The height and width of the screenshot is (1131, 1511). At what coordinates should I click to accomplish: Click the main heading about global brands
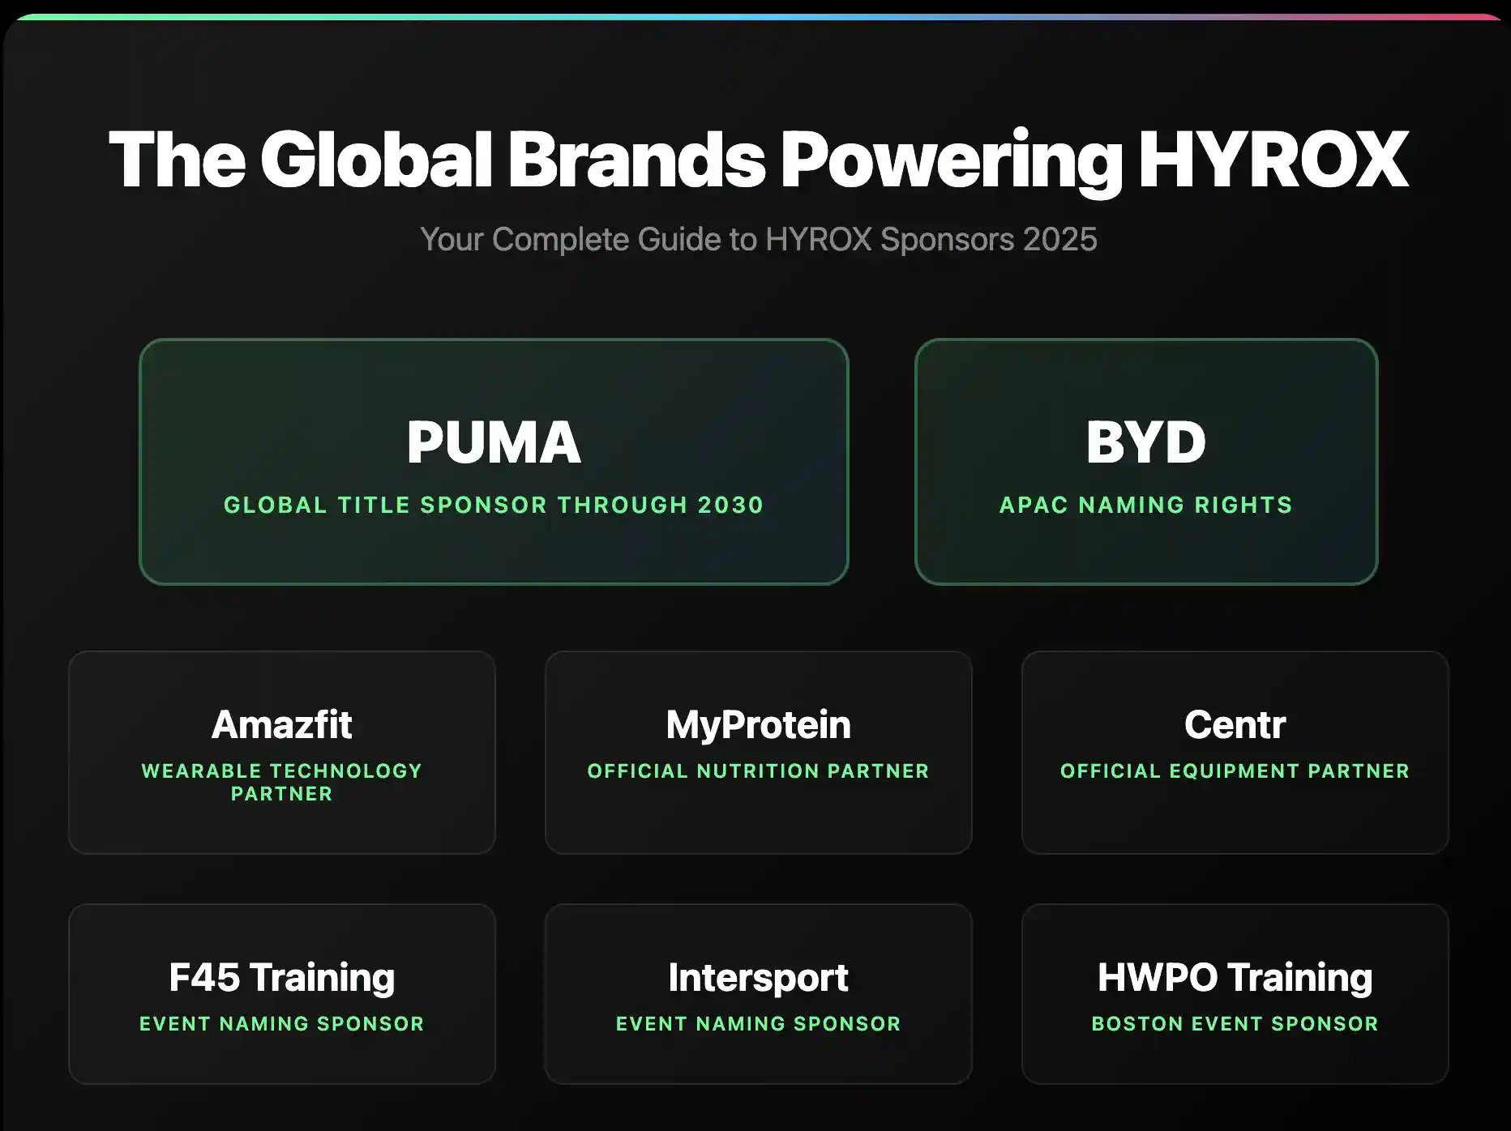point(755,160)
